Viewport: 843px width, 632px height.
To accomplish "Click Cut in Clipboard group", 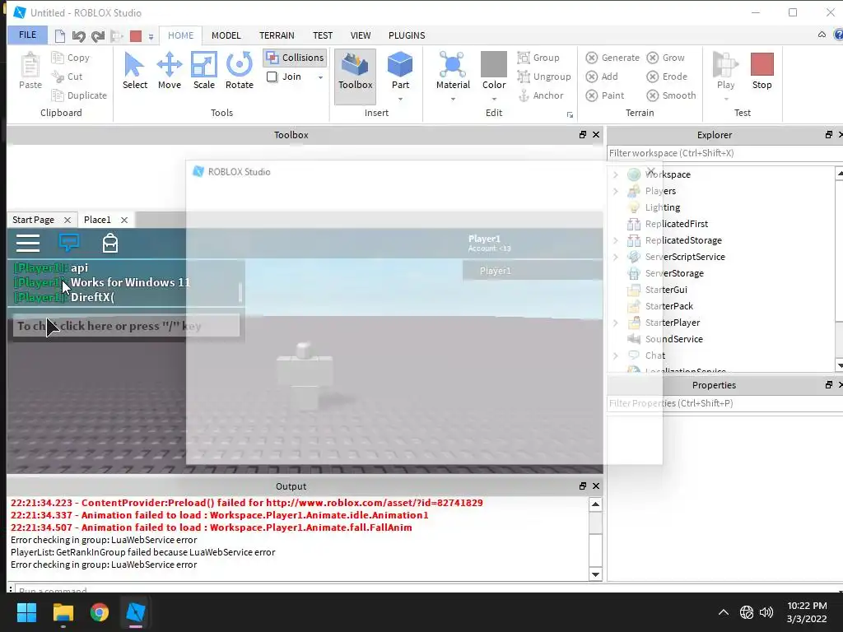I will [x=68, y=77].
